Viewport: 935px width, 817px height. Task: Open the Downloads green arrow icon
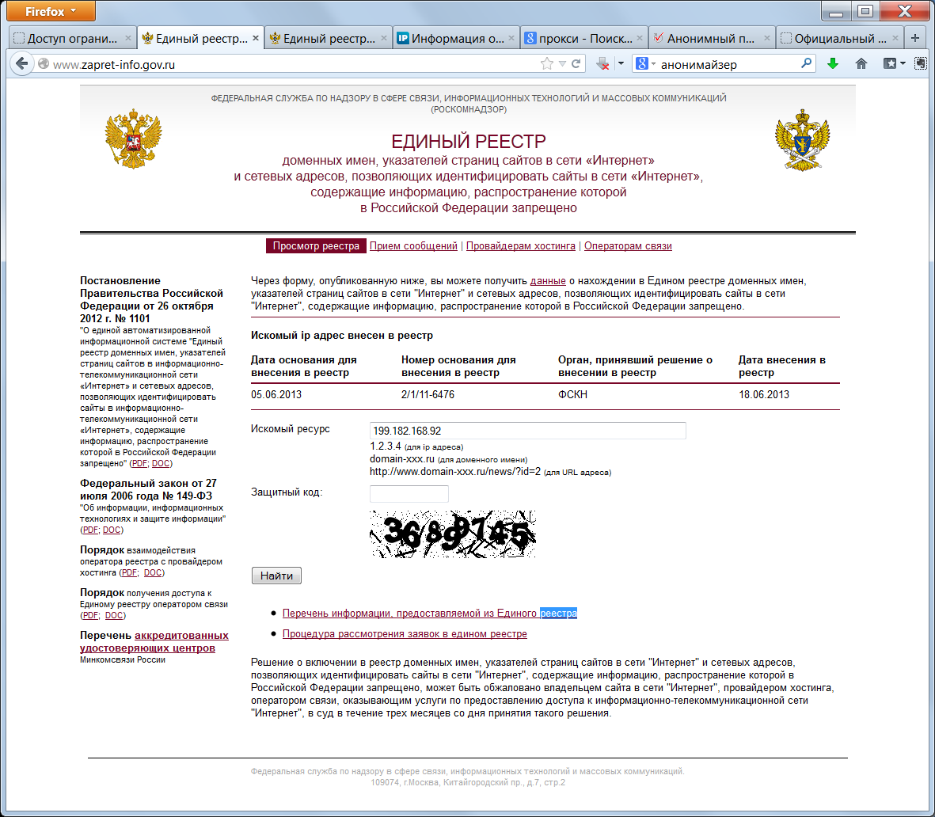coord(832,64)
